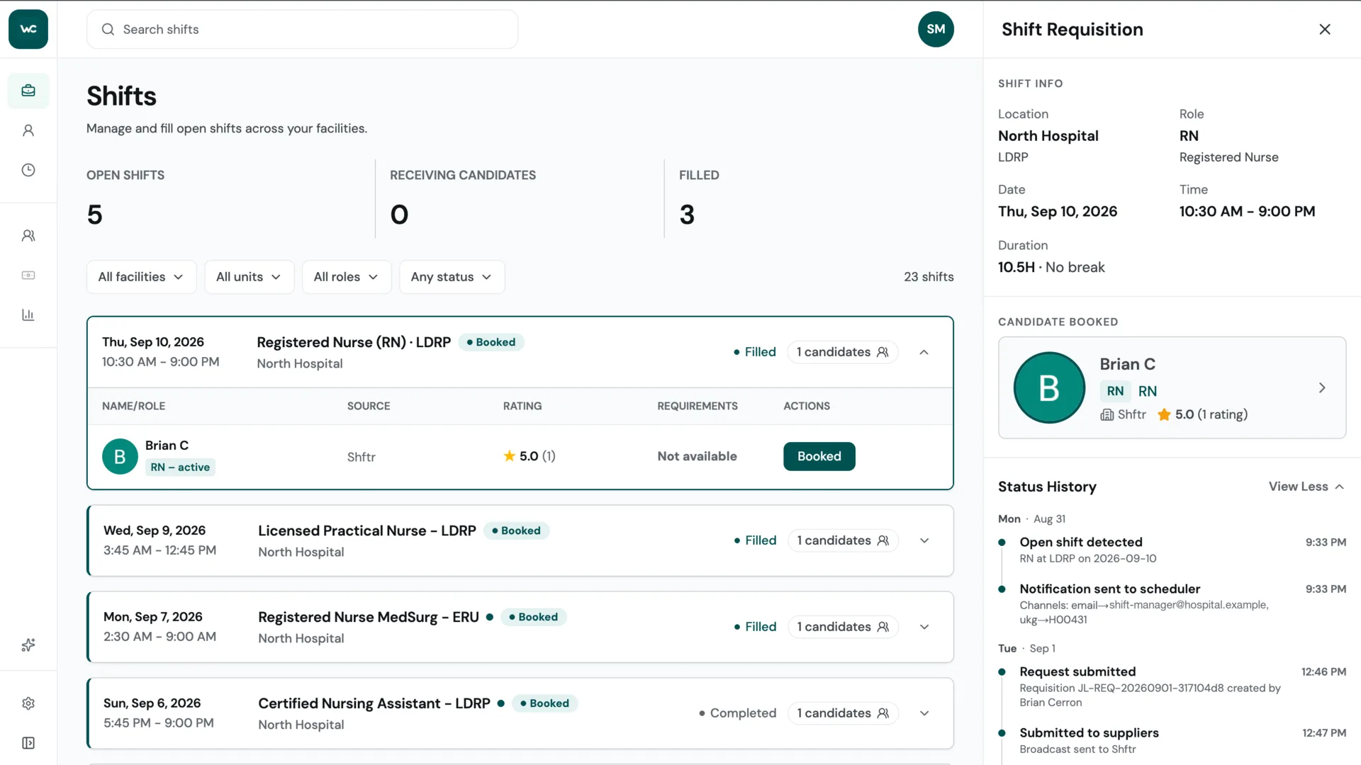1361x765 pixels.
Task: Open the sparkle AI assistant sidebar icon
Action: [28, 645]
